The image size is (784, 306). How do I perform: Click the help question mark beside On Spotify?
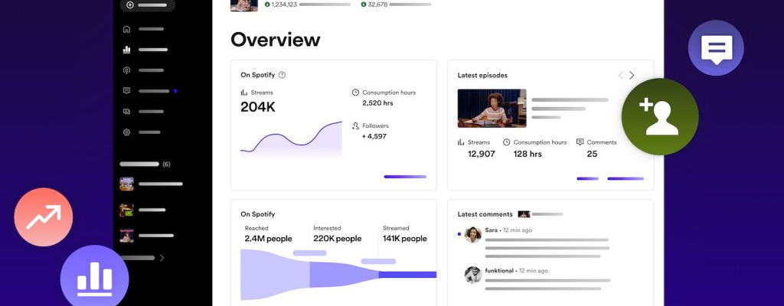coord(282,75)
